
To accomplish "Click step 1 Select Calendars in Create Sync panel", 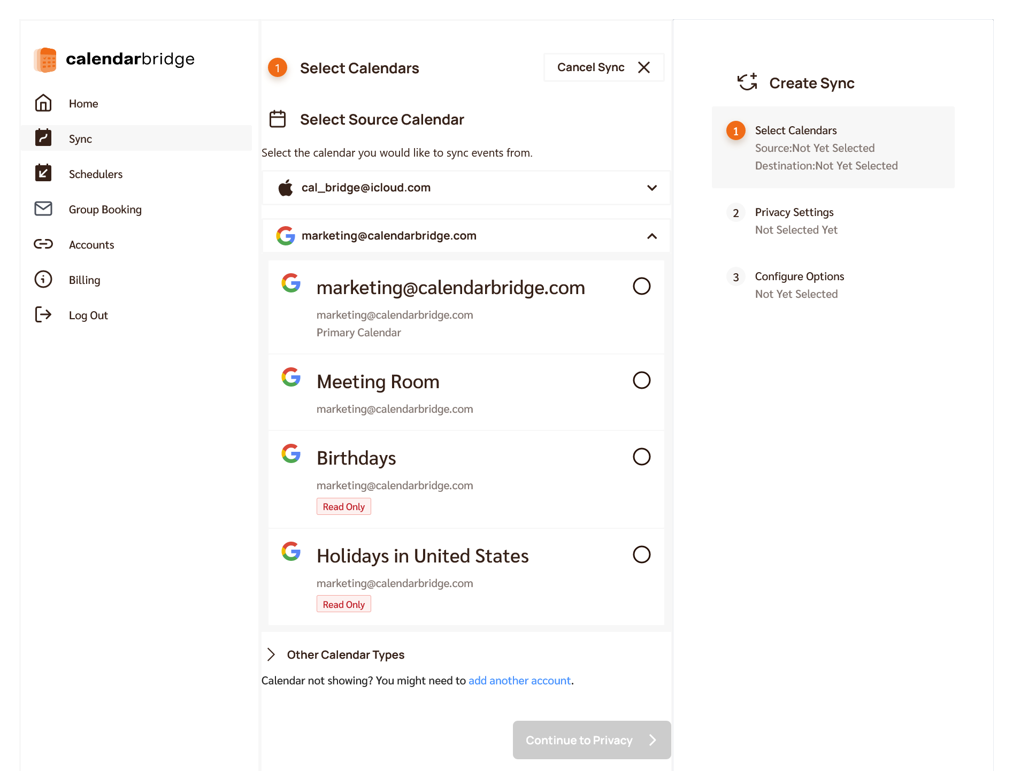I will (x=833, y=147).
